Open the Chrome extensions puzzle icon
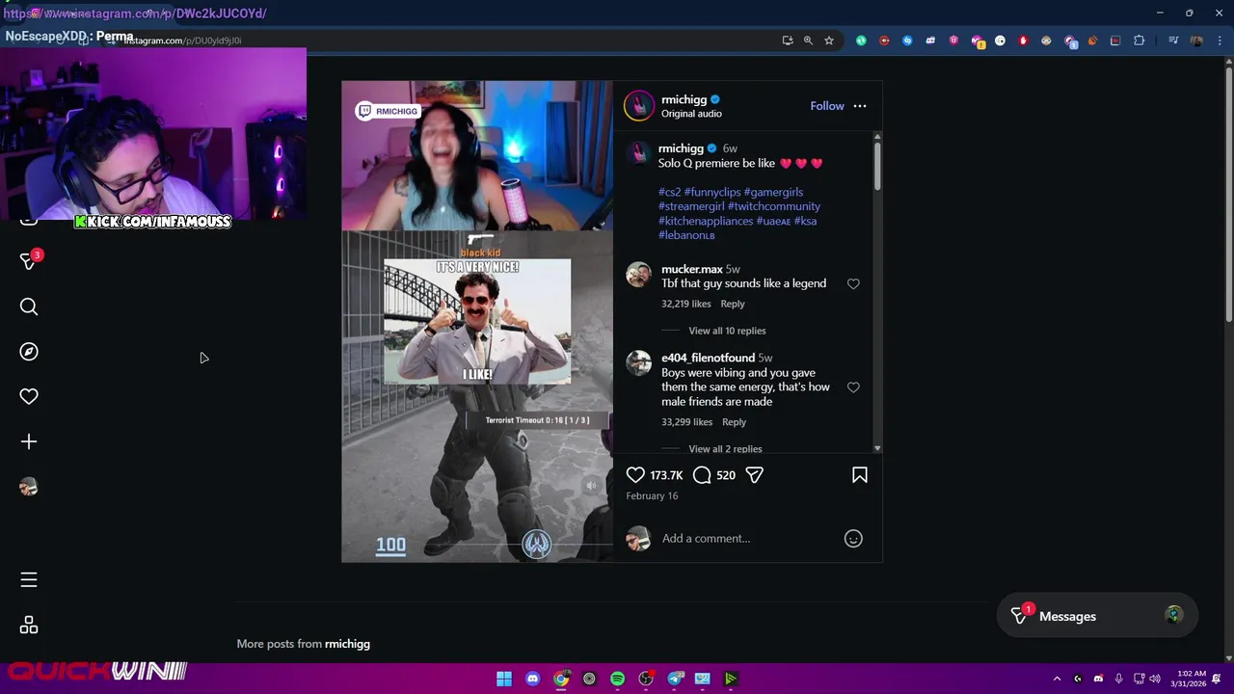Viewport: 1234px width, 694px height. point(1139,40)
